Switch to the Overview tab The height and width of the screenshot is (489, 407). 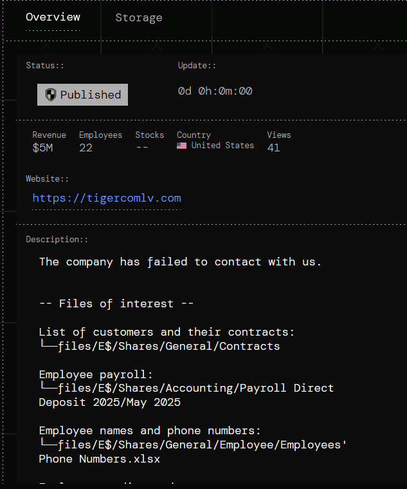53,17
